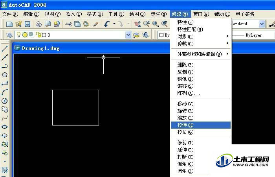Toggle layer 0 viewport freeze icon
Screen dimensions: 275x177
31,35
